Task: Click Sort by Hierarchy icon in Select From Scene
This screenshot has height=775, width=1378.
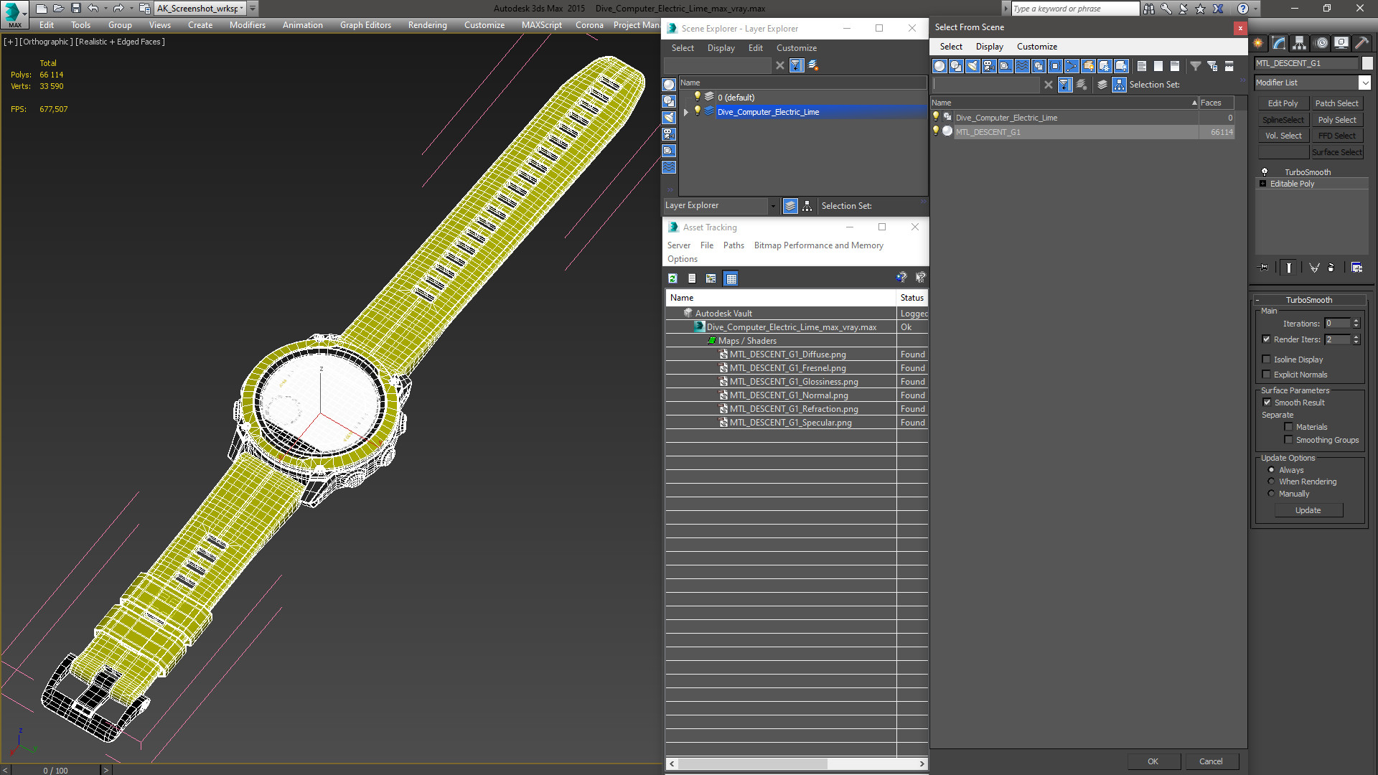Action: (1120, 85)
